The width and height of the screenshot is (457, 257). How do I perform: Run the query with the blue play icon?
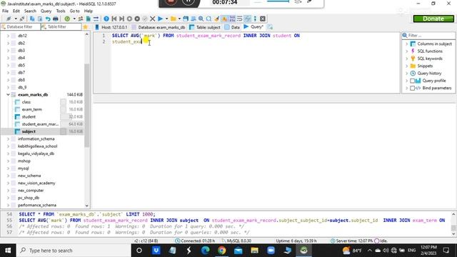point(160,19)
